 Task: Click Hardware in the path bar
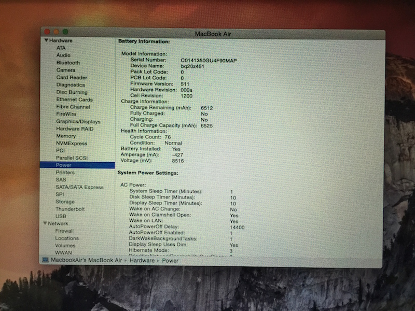tap(142, 261)
